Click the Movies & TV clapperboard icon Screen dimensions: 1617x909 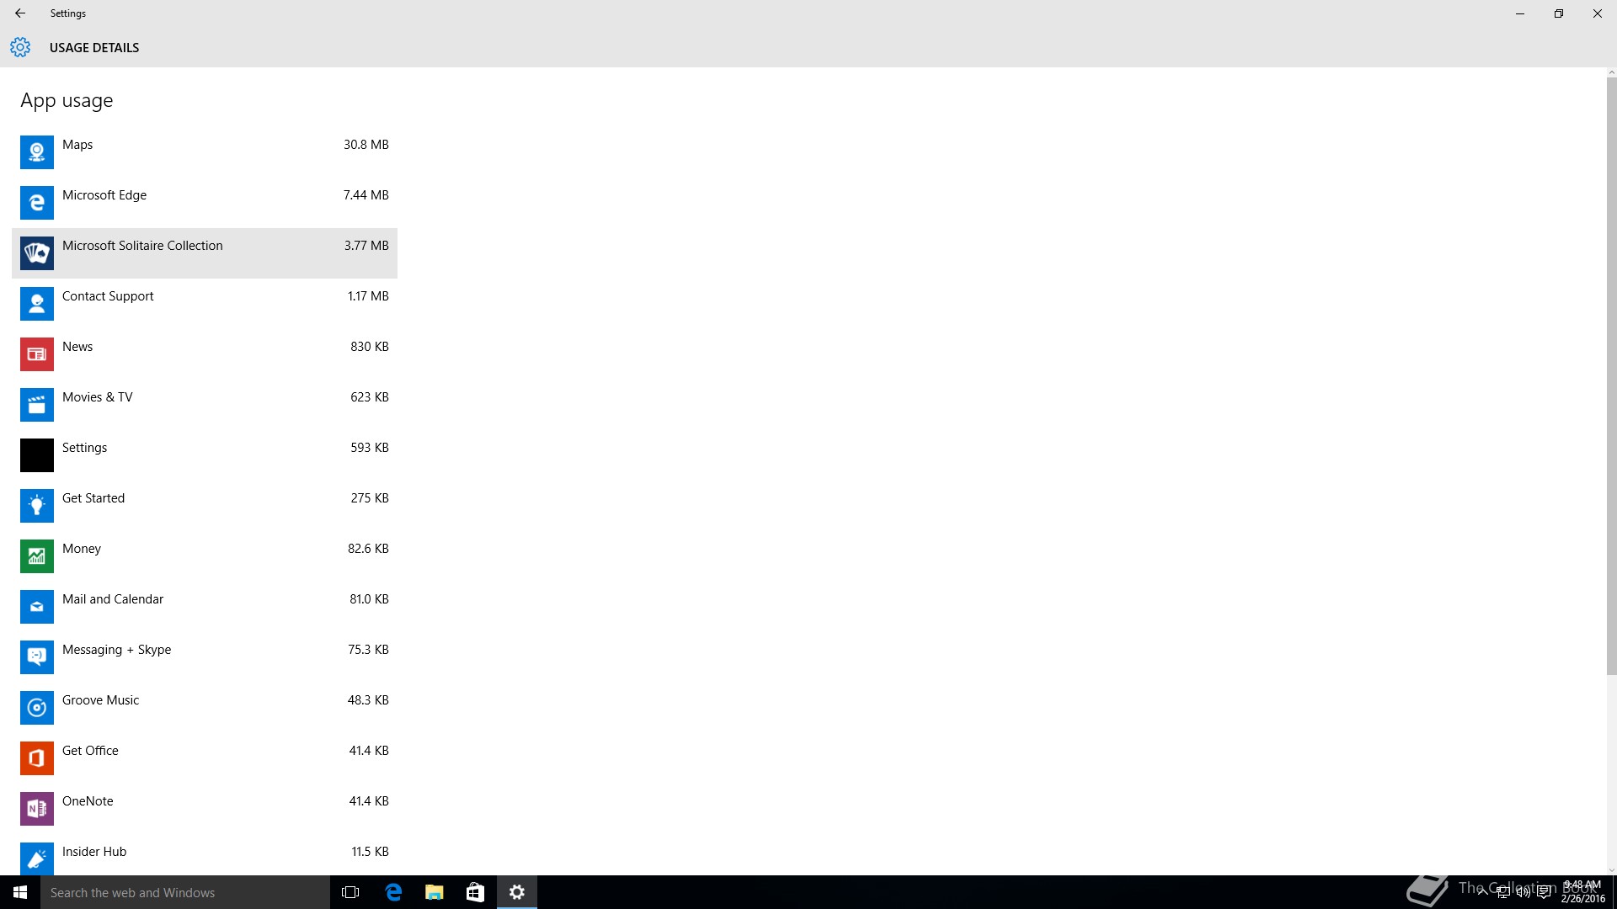point(37,405)
